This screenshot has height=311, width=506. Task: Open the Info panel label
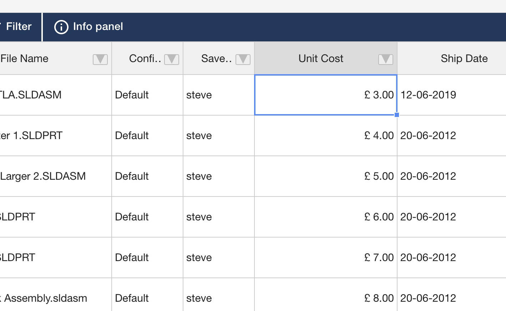98,27
